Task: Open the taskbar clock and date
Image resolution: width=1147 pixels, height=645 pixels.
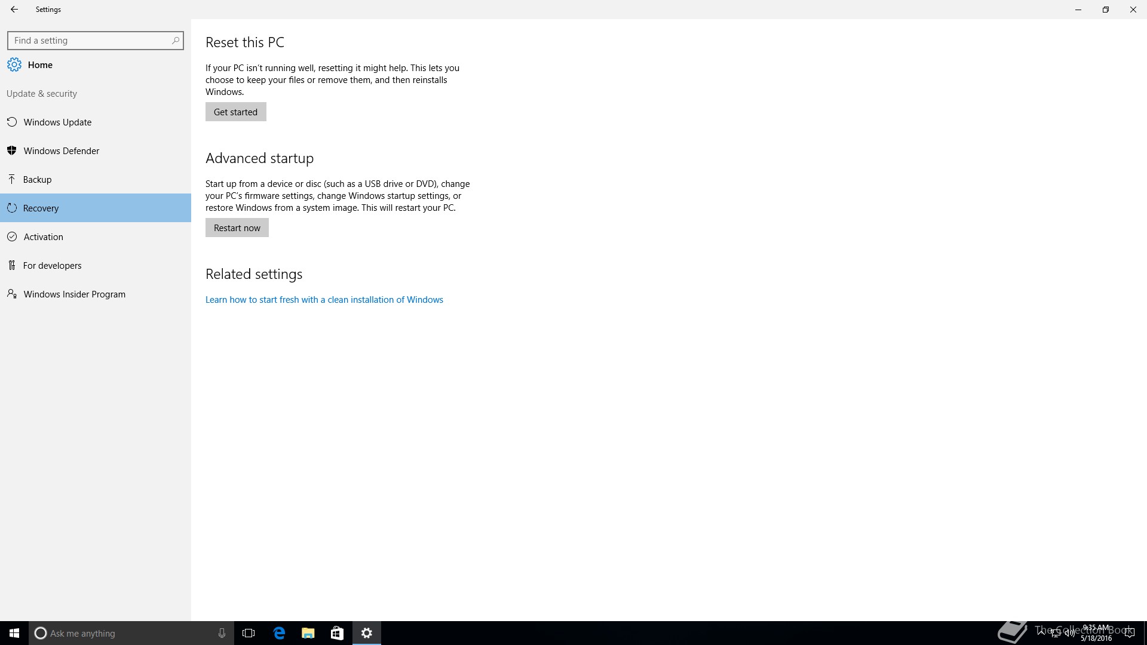Action: click(x=1096, y=633)
